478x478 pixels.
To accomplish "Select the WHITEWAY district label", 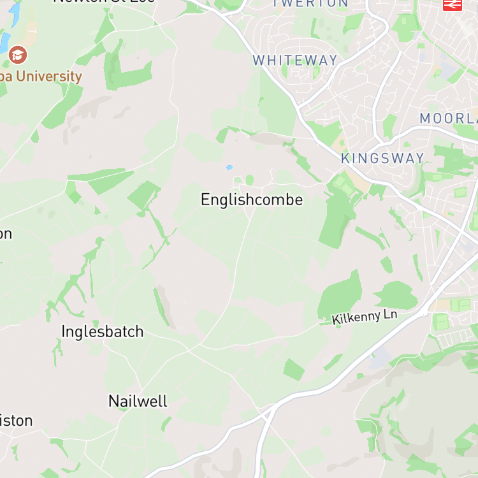I will (x=295, y=61).
